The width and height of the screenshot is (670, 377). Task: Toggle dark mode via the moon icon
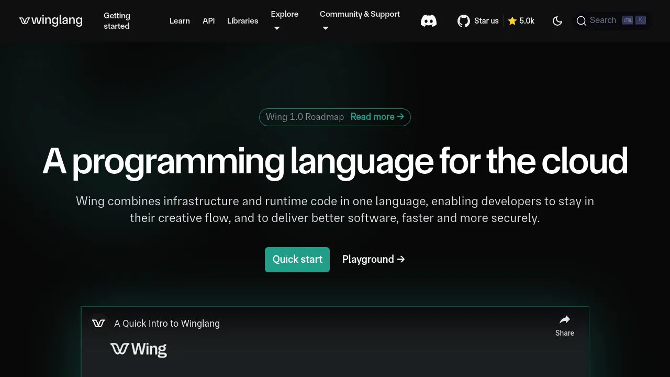click(x=557, y=21)
